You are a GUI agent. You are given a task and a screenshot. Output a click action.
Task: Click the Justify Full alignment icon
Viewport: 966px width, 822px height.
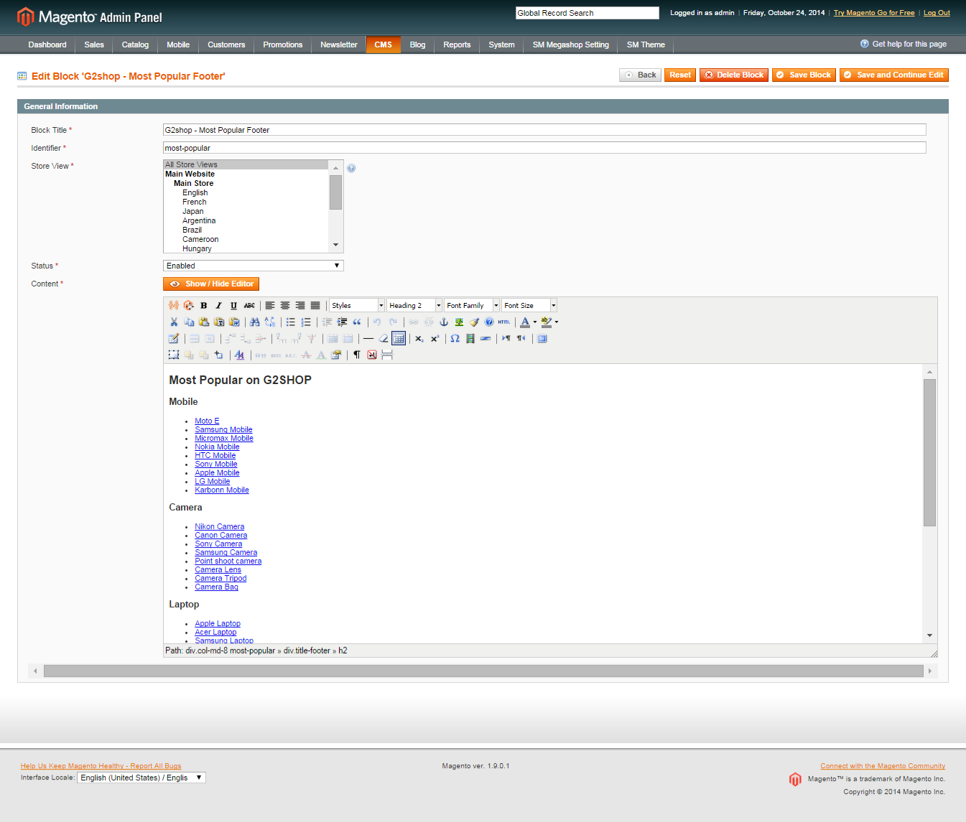(x=315, y=305)
